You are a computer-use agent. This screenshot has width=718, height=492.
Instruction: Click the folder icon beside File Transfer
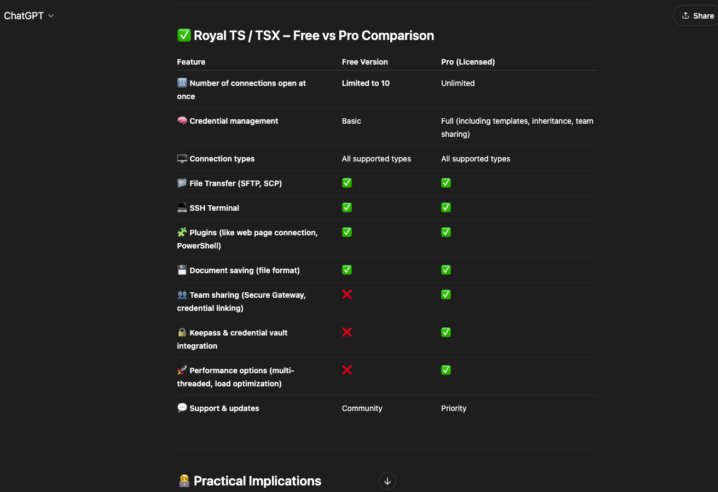pyautogui.click(x=182, y=183)
